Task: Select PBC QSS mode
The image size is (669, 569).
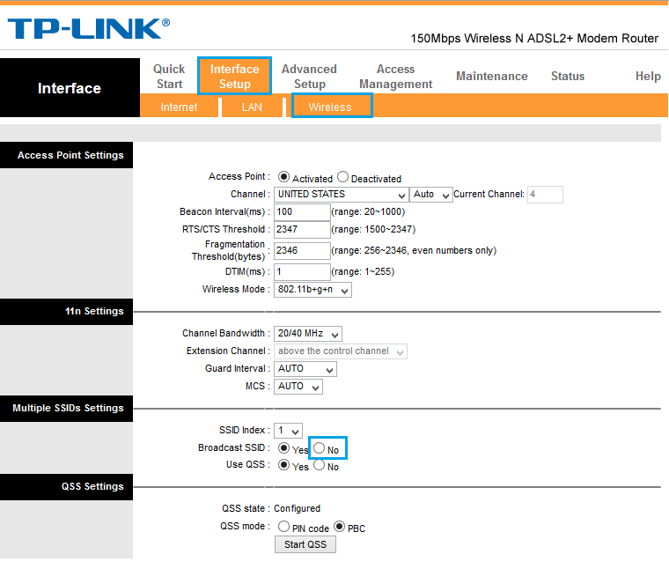Action: [x=339, y=527]
